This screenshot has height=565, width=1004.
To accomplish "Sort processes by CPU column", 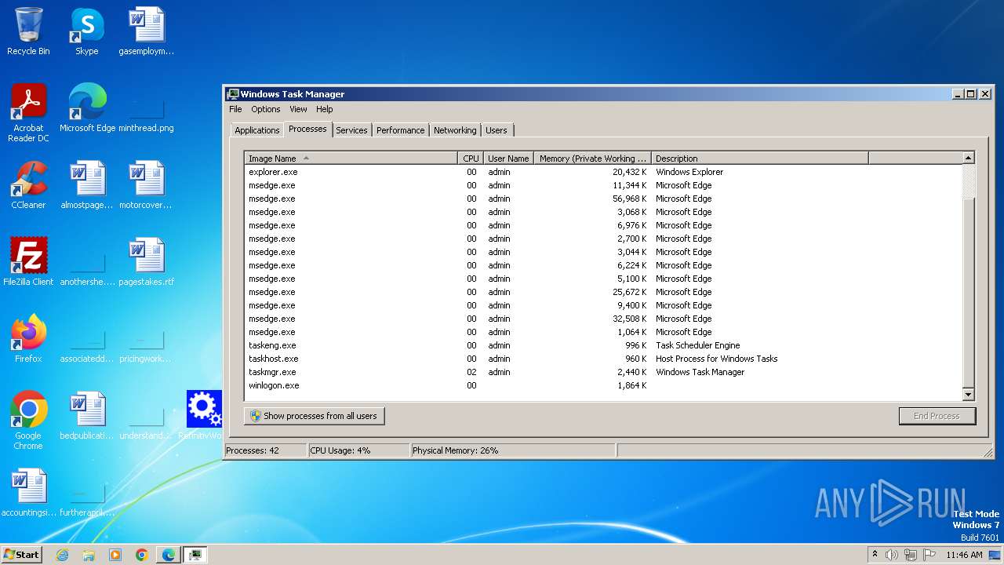I will pyautogui.click(x=471, y=159).
